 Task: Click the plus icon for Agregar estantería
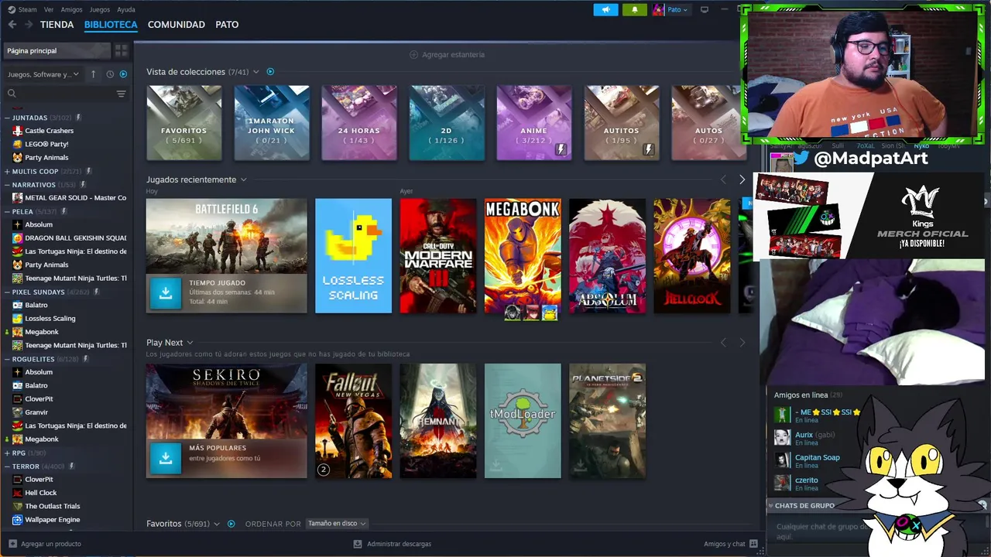click(x=413, y=55)
